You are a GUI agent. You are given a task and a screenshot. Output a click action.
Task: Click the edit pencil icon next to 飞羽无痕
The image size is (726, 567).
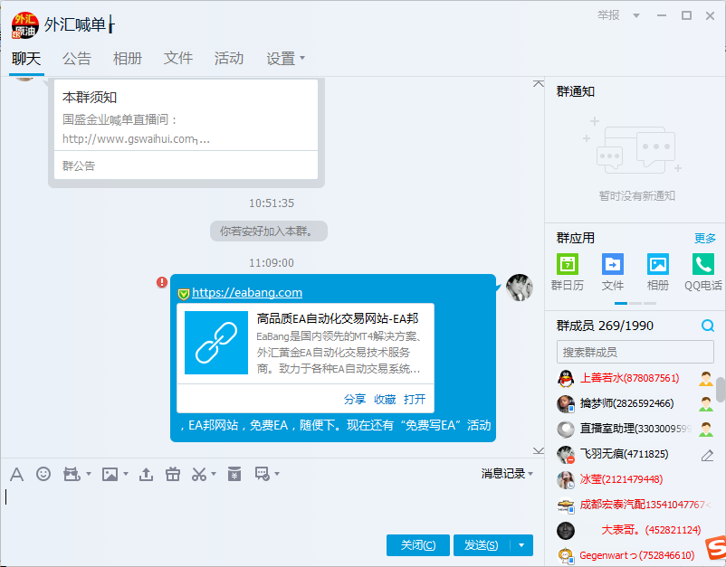[707, 456]
